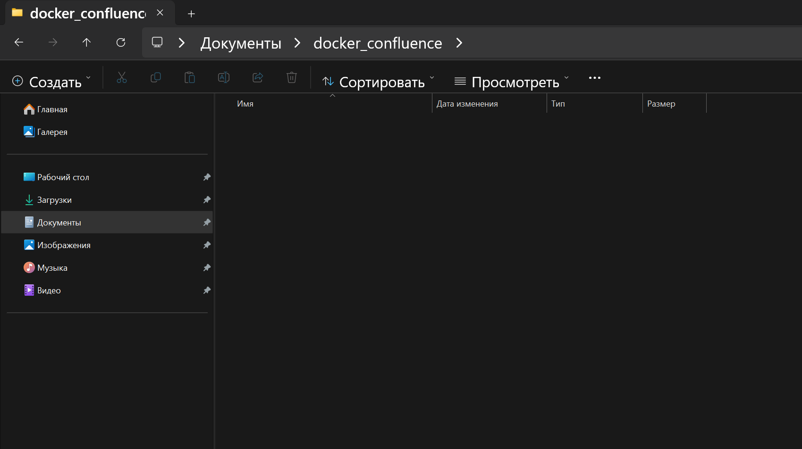Image resolution: width=802 pixels, height=449 pixels.
Task: Click the pin icon next to Музыка
Action: pos(207,268)
